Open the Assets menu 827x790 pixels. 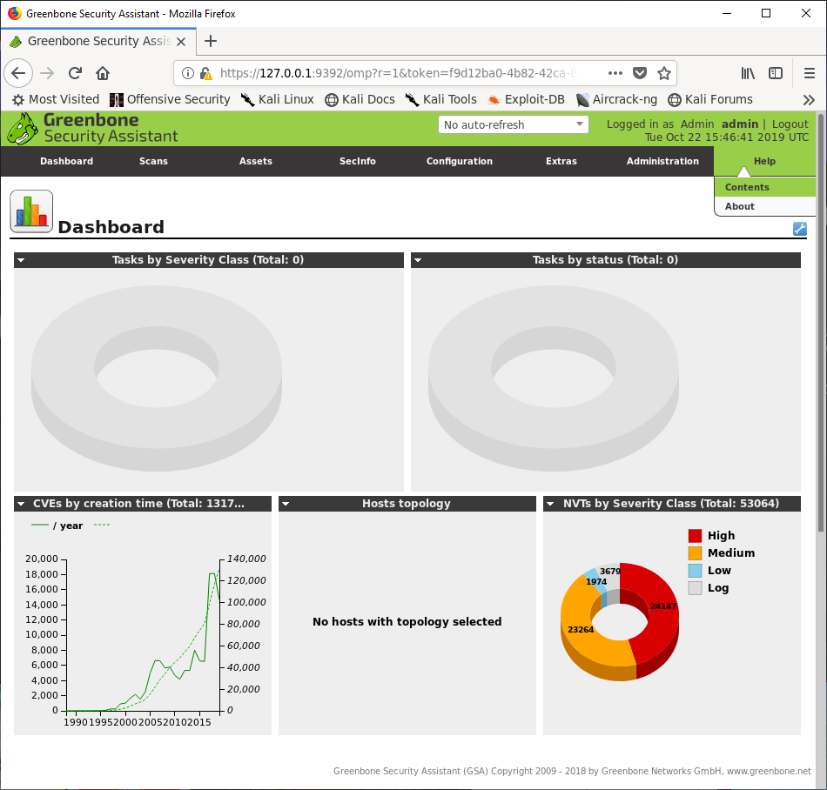(256, 161)
